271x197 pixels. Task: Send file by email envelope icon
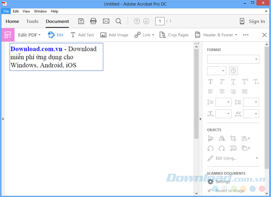(106, 21)
